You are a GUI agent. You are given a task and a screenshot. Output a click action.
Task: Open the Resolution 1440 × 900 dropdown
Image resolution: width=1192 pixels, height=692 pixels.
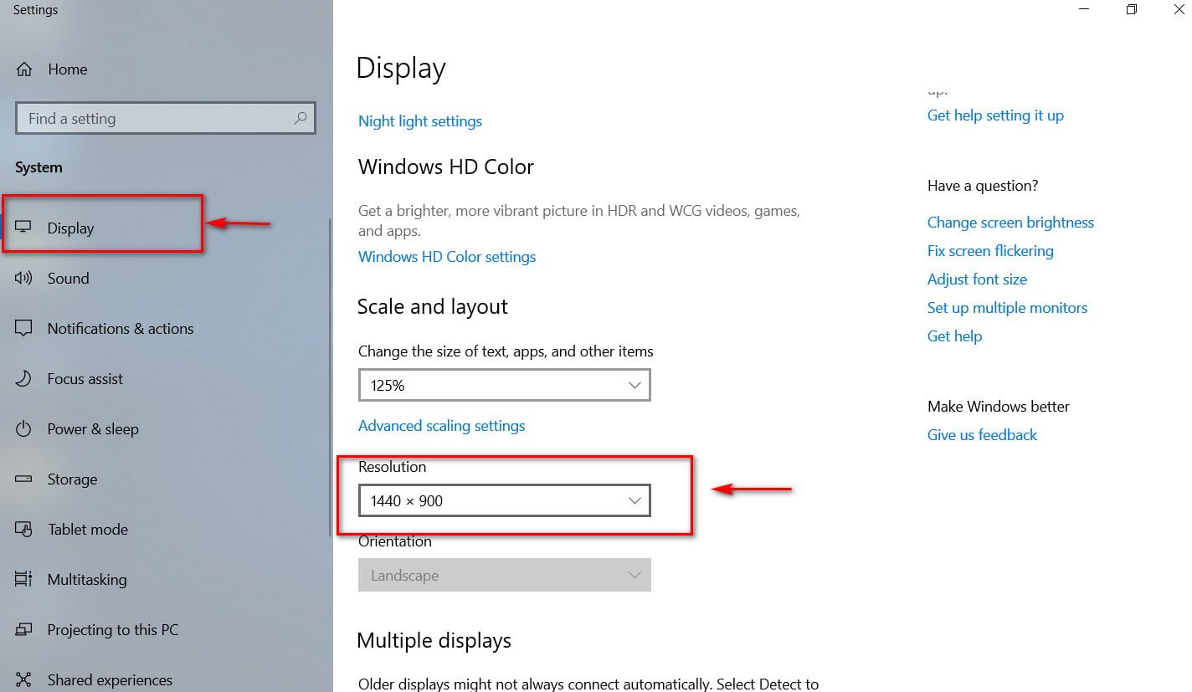pyautogui.click(x=504, y=500)
